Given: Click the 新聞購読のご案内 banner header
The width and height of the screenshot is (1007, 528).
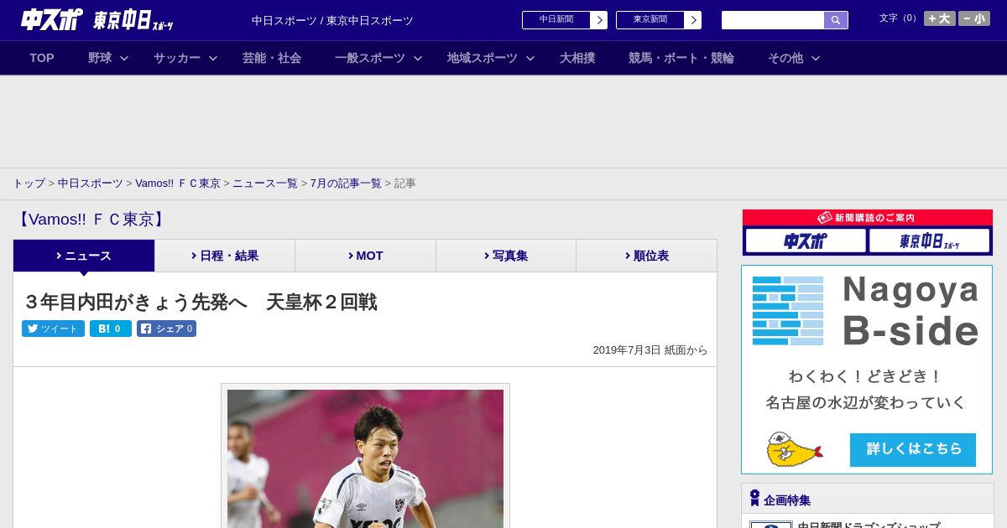Looking at the screenshot, I should click(868, 217).
